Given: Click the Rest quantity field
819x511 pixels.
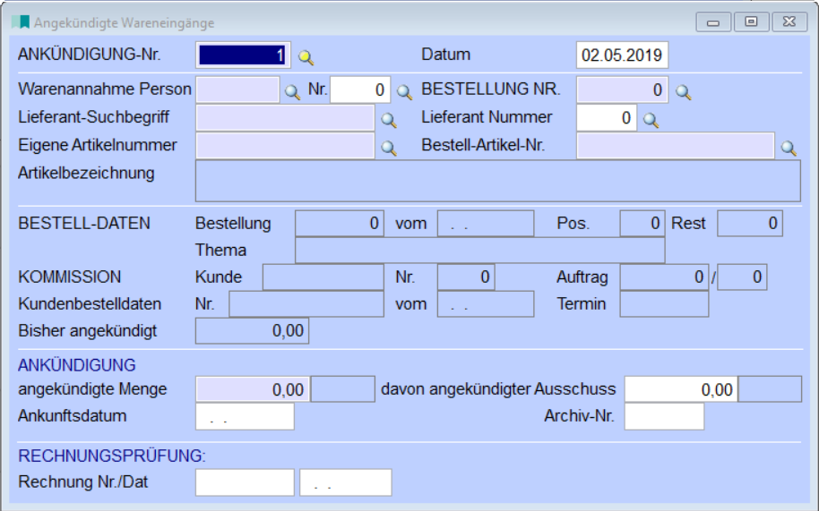Looking at the screenshot, I should tap(750, 224).
